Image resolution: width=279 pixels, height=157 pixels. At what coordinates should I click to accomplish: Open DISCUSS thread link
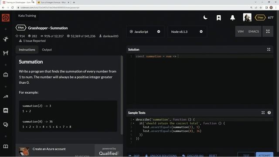(x=193, y=156)
